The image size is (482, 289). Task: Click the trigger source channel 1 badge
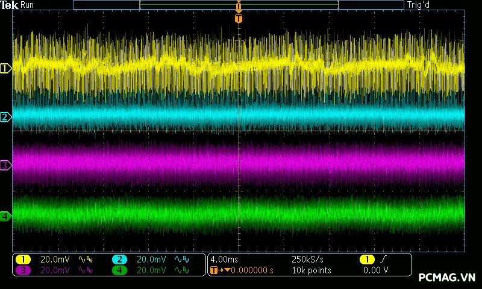pos(366,259)
